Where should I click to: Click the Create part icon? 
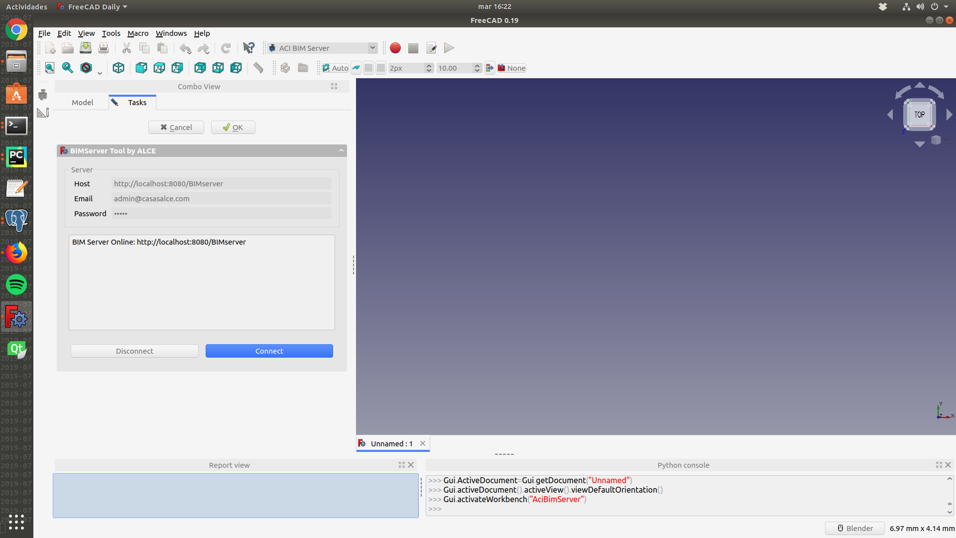coord(285,68)
